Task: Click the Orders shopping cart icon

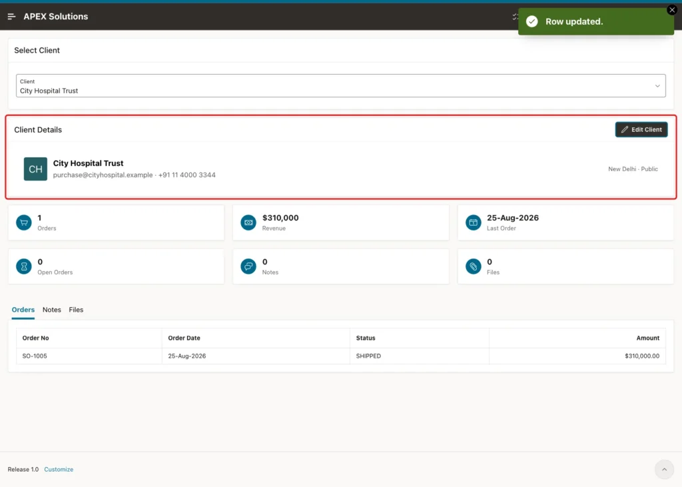Action: (24, 223)
